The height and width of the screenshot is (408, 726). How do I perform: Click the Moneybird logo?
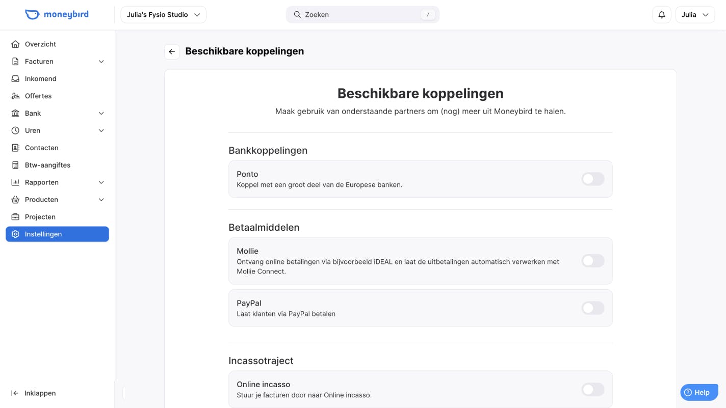tap(57, 14)
